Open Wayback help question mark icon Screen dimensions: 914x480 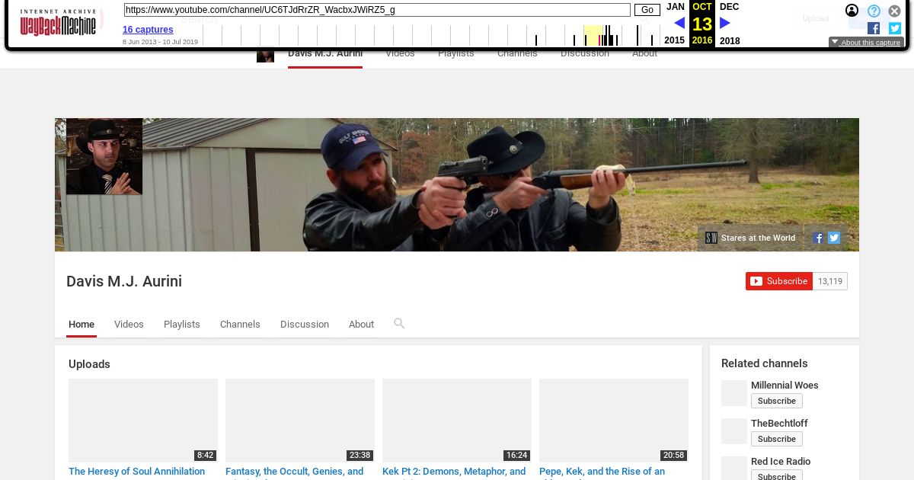874,11
